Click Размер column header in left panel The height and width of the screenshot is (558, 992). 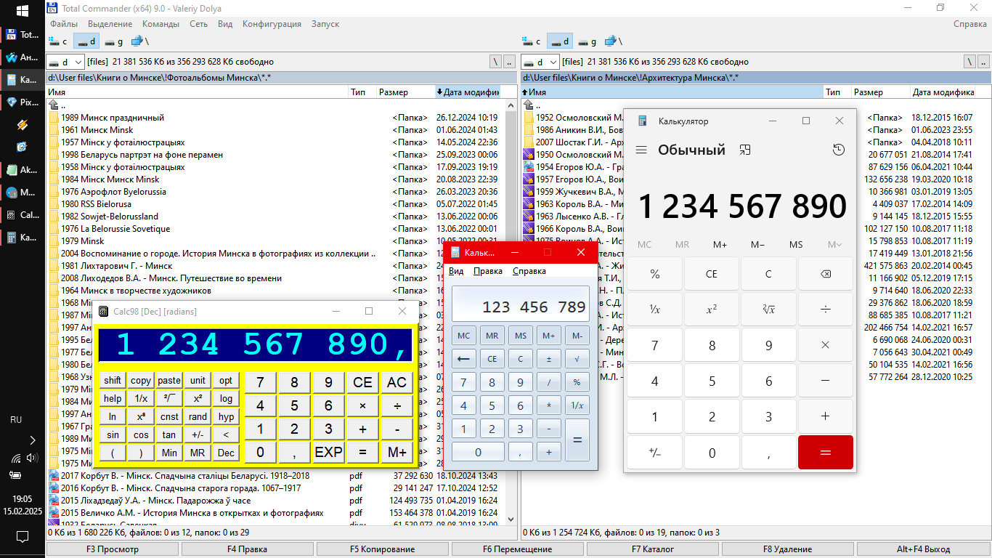coord(405,92)
